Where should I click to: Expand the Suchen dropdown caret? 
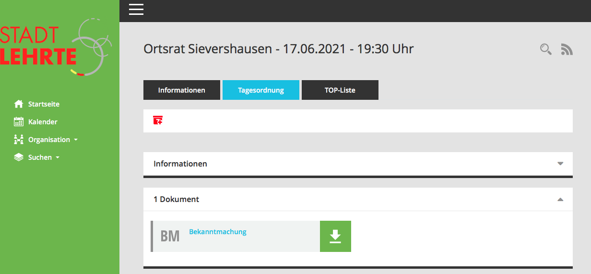pos(58,158)
